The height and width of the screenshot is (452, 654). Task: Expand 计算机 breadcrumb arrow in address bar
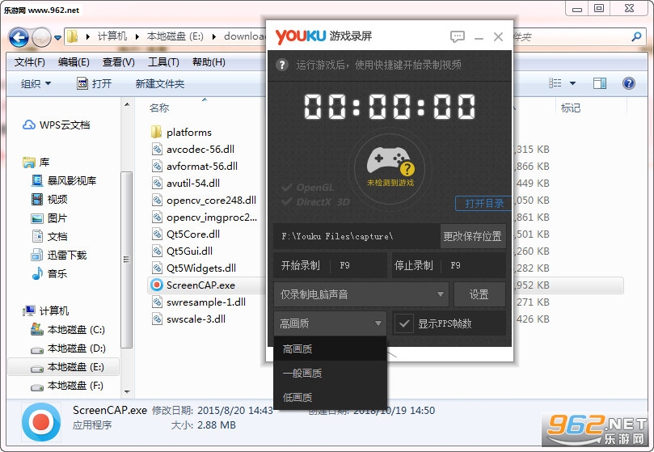137,36
